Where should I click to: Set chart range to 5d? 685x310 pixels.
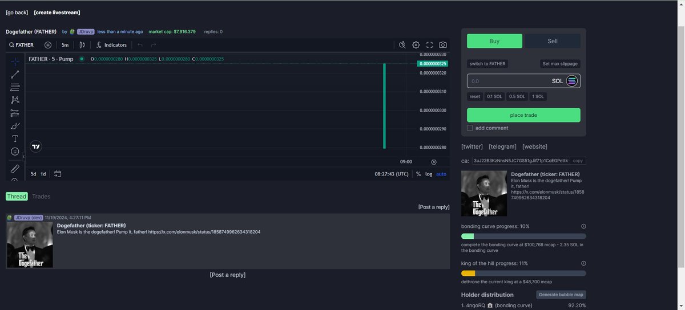coord(34,174)
